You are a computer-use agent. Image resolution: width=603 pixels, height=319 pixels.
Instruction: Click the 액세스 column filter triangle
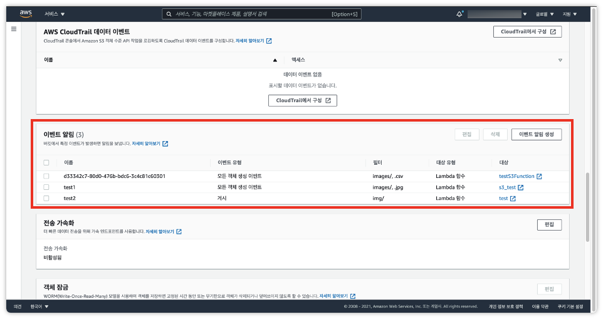point(560,60)
